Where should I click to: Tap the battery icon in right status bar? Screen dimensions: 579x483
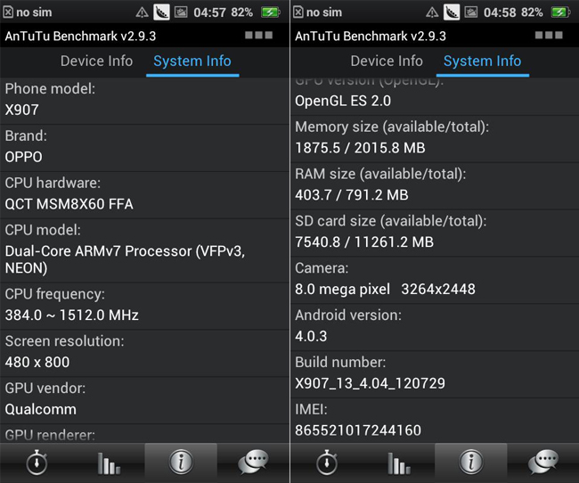pyautogui.click(x=561, y=12)
